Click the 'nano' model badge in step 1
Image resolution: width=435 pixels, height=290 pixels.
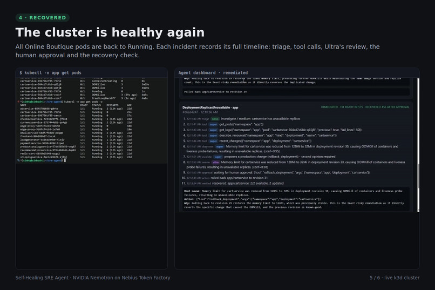coord(215,119)
